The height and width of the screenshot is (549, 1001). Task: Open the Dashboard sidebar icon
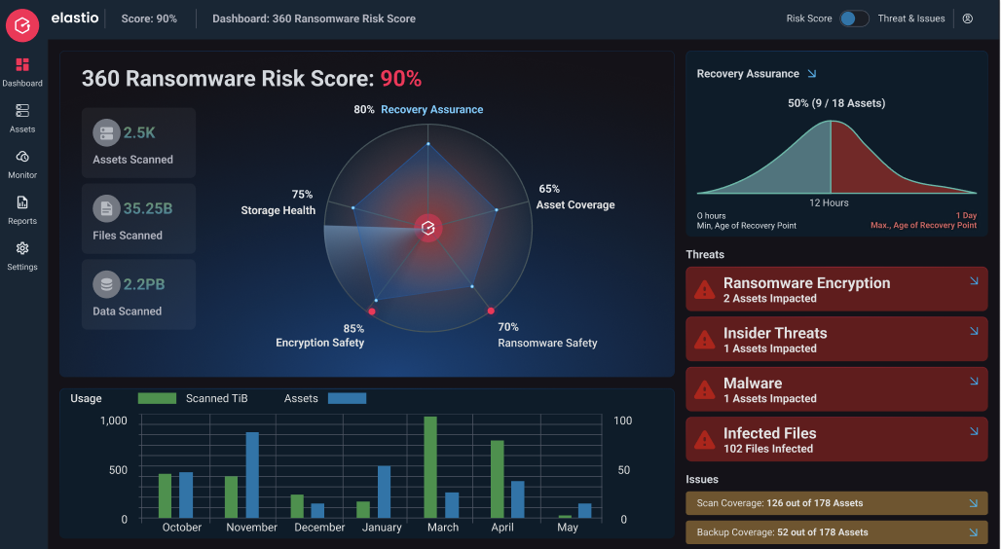(x=22, y=65)
